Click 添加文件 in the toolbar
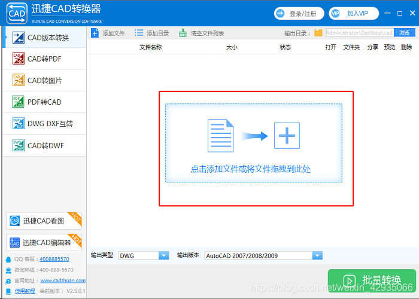 coord(108,33)
